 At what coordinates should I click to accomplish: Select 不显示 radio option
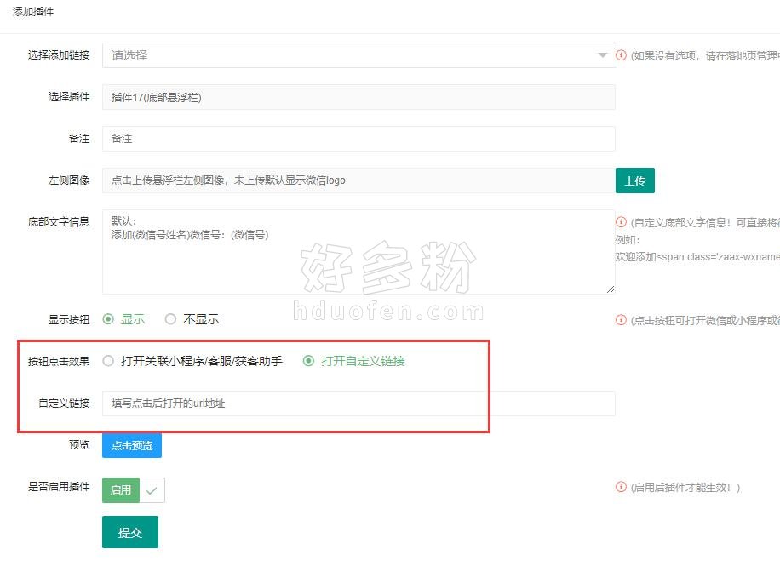(171, 319)
